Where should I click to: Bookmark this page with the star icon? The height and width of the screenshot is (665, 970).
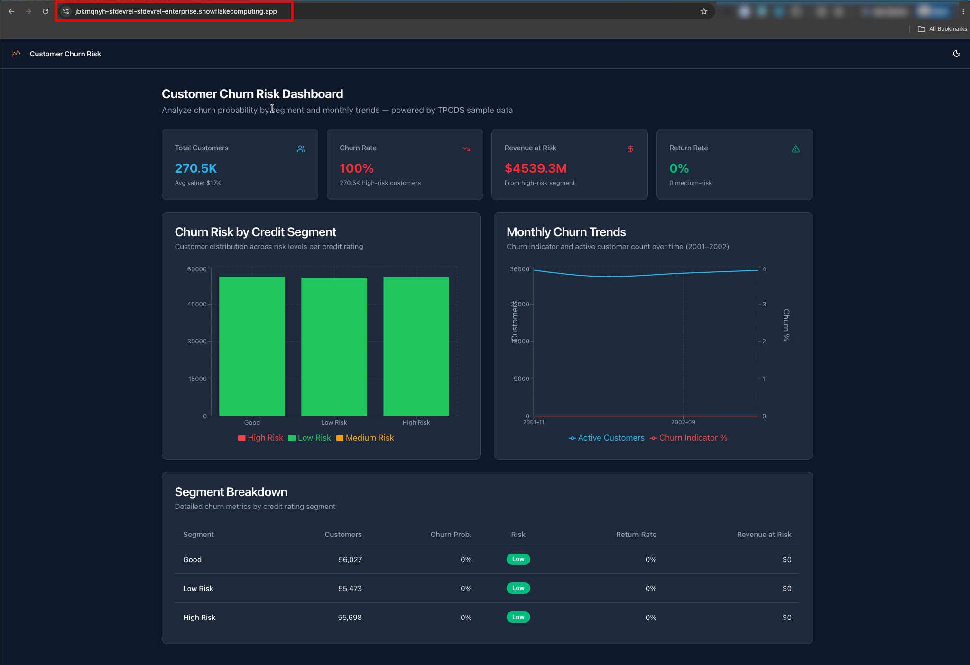[x=704, y=11]
